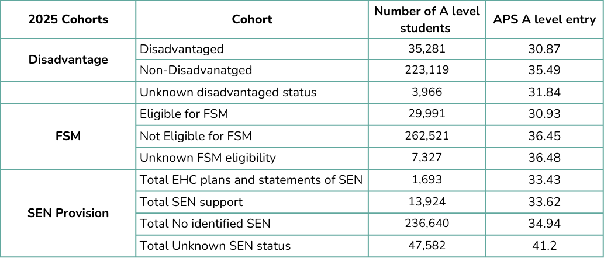The width and height of the screenshot is (604, 258).
Task: Click the student count value 35,281
Action: pos(426,49)
